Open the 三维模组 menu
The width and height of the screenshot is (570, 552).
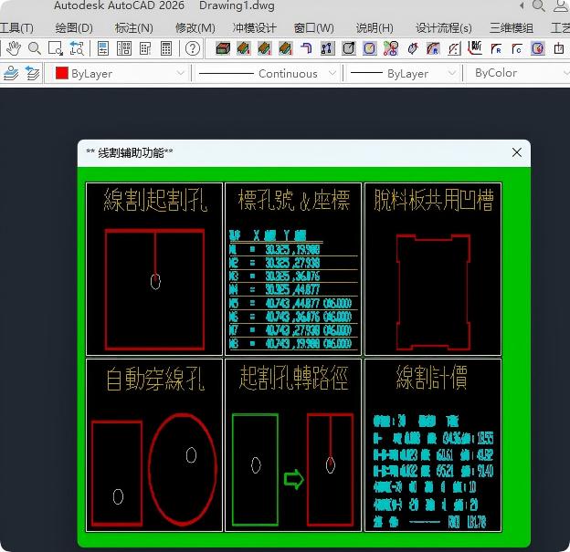512,28
